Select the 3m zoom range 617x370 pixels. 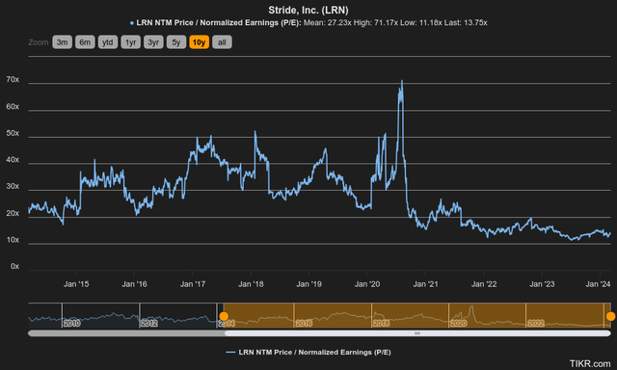click(x=62, y=42)
